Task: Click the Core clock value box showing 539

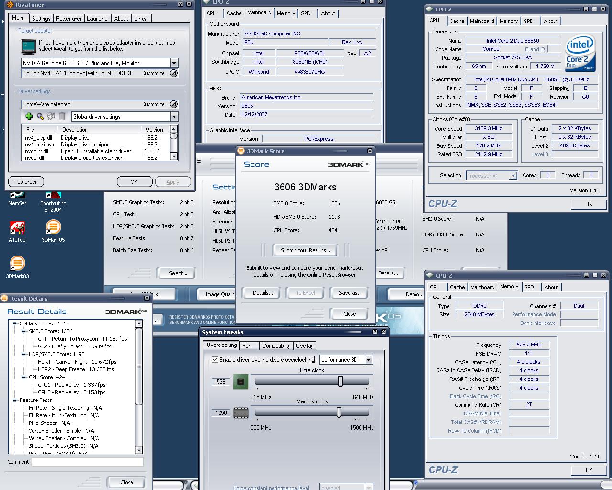Action: [x=221, y=382]
